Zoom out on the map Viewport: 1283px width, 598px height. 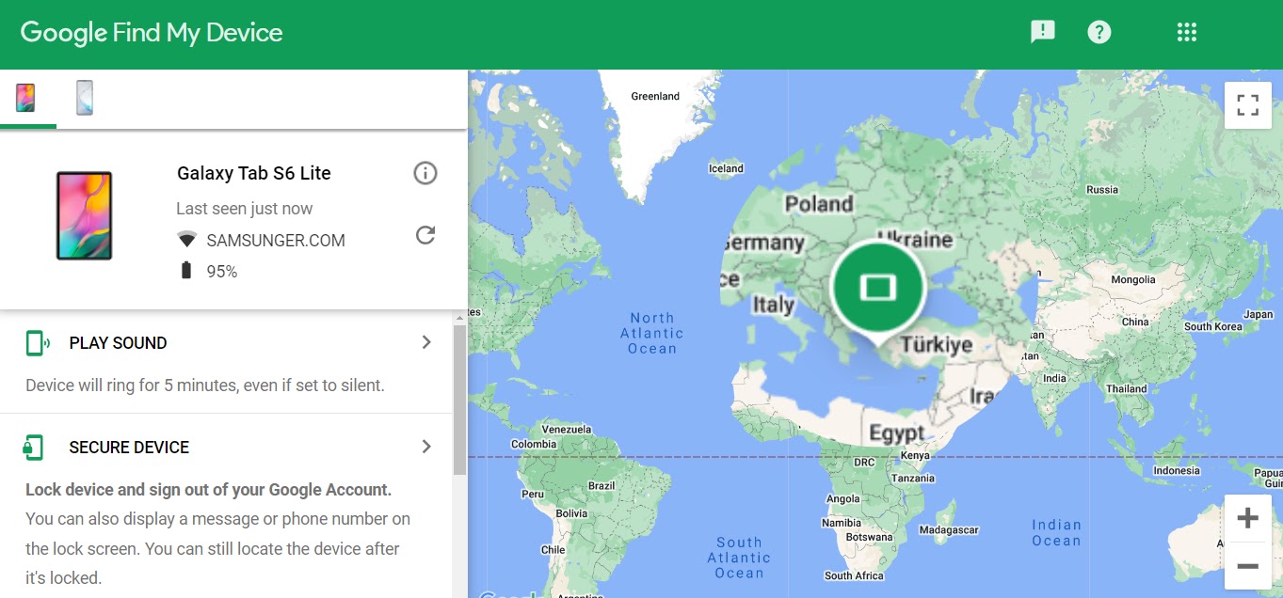coord(1248,566)
